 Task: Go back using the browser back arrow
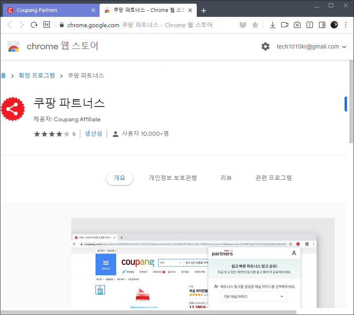(9, 25)
